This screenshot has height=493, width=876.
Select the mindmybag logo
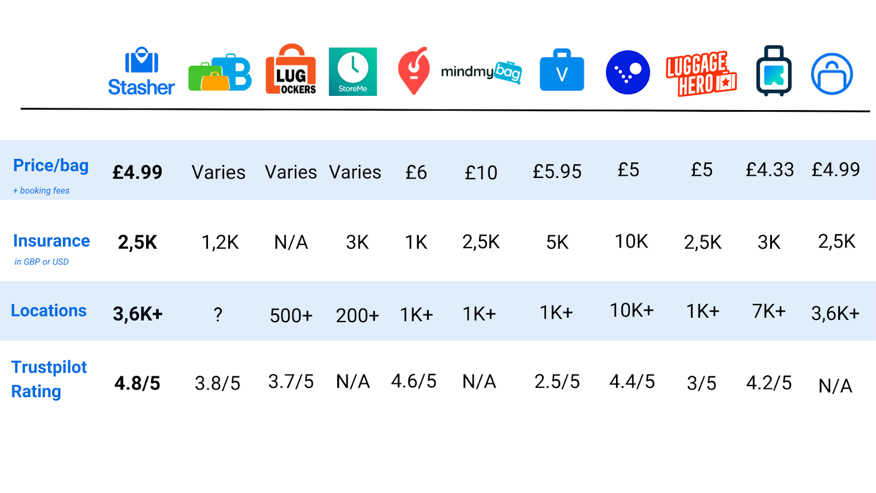click(x=481, y=72)
